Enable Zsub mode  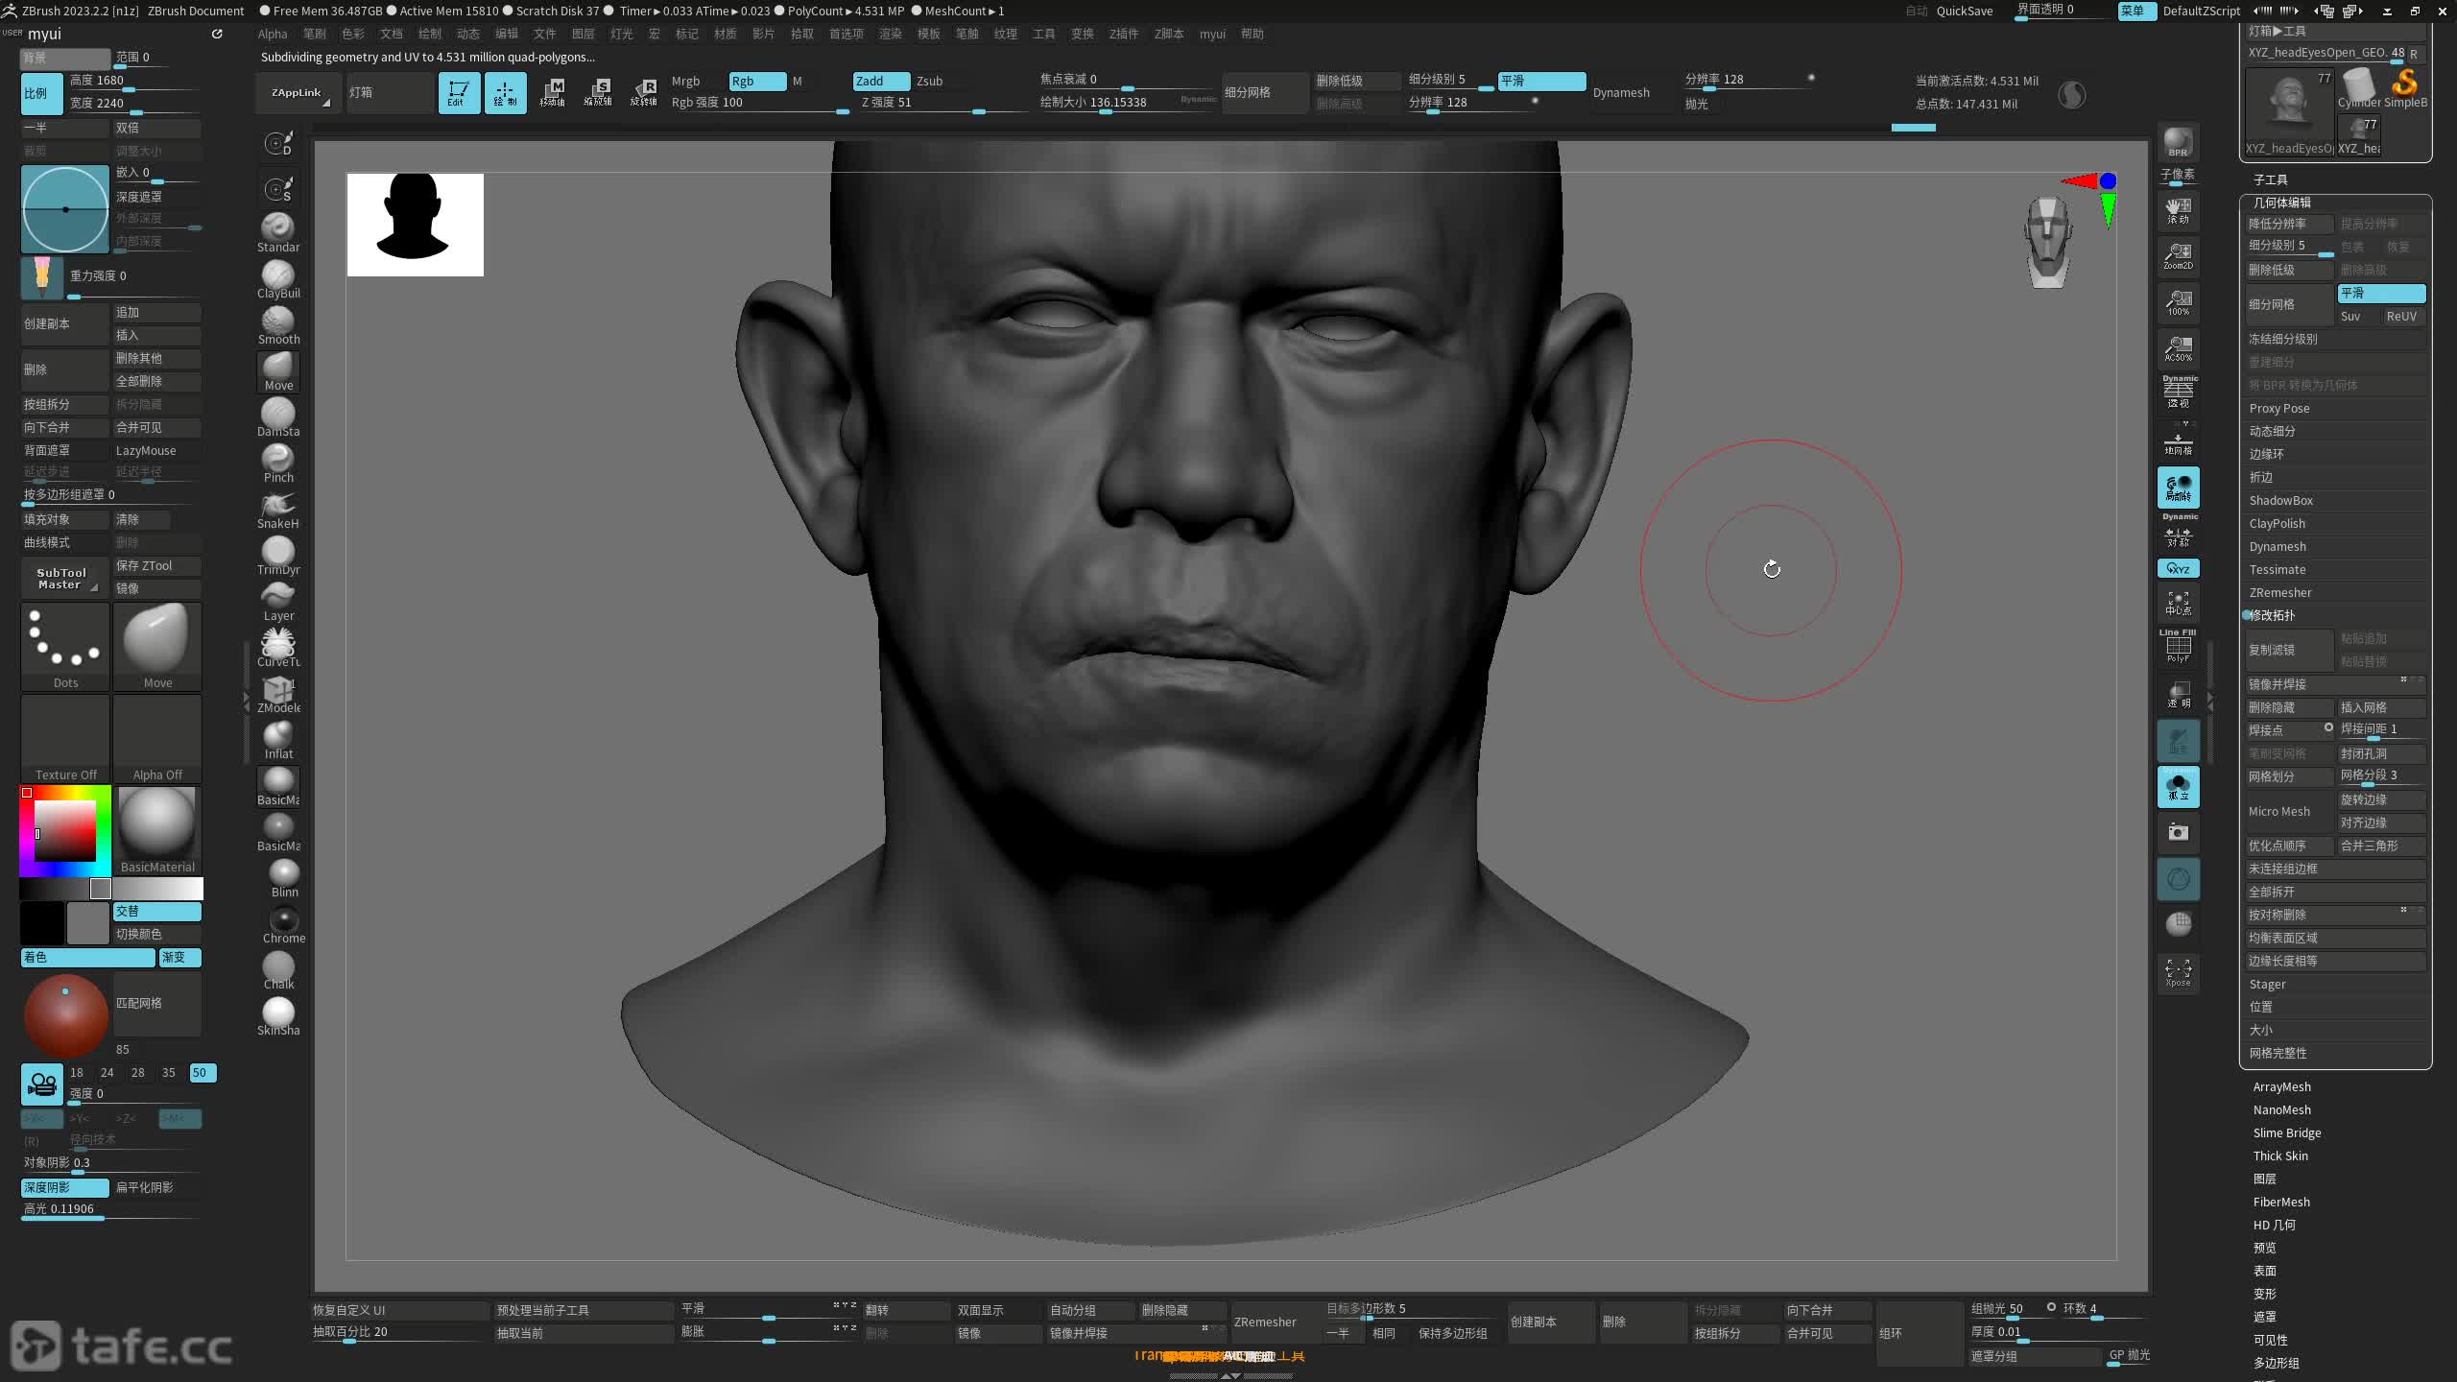click(x=929, y=81)
